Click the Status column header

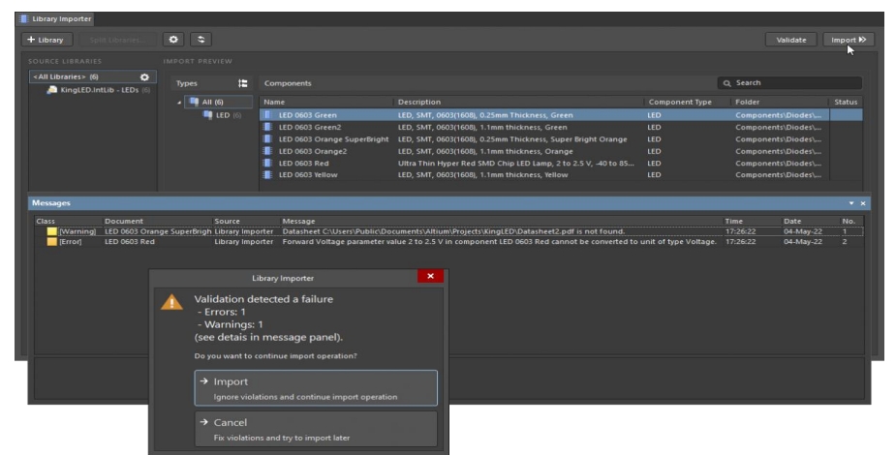pyautogui.click(x=846, y=102)
